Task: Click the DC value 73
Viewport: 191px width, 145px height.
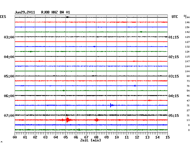Action: (188, 81)
